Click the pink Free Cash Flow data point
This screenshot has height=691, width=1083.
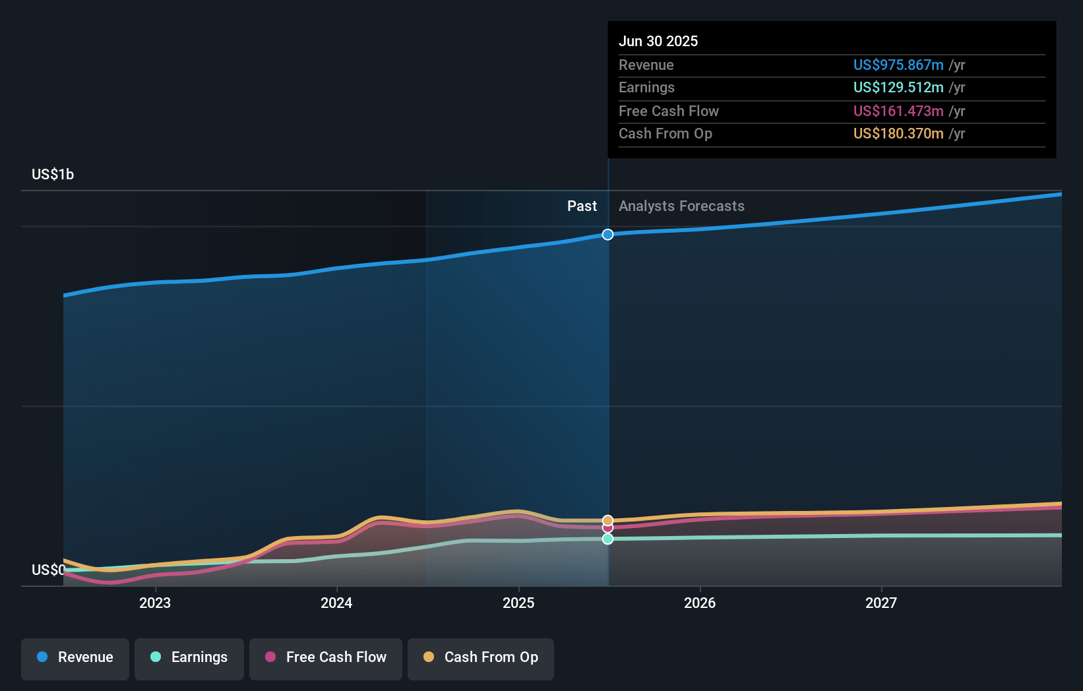(x=607, y=528)
